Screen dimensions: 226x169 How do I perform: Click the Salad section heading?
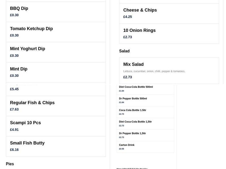coord(124,51)
